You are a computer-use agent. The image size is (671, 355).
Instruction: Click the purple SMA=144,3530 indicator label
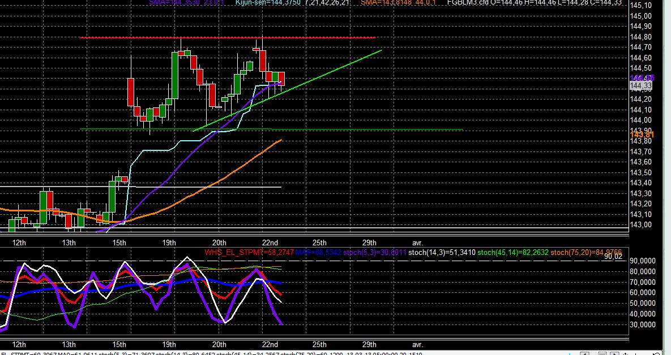pos(187,3)
